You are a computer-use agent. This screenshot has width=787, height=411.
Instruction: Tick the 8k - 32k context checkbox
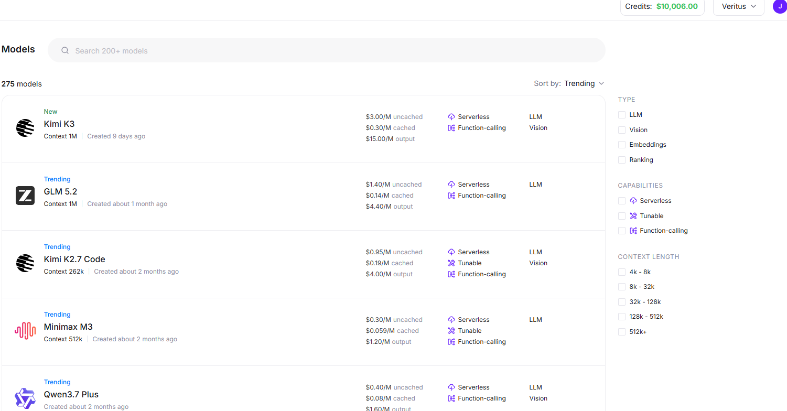click(x=622, y=287)
